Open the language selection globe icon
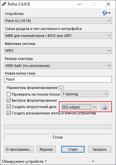 (x=106, y=13)
